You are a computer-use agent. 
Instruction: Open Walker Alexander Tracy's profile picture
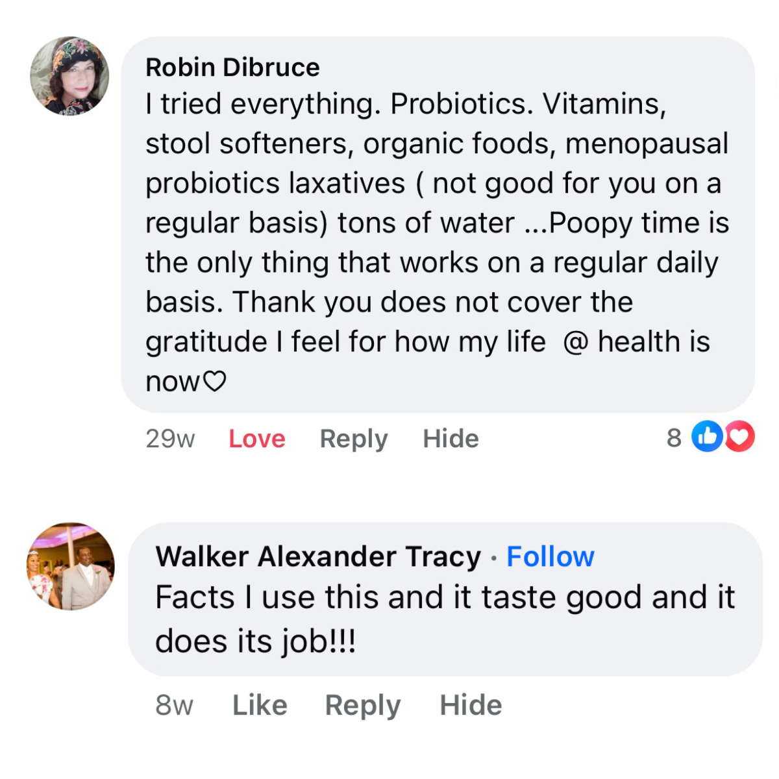pos(70,566)
